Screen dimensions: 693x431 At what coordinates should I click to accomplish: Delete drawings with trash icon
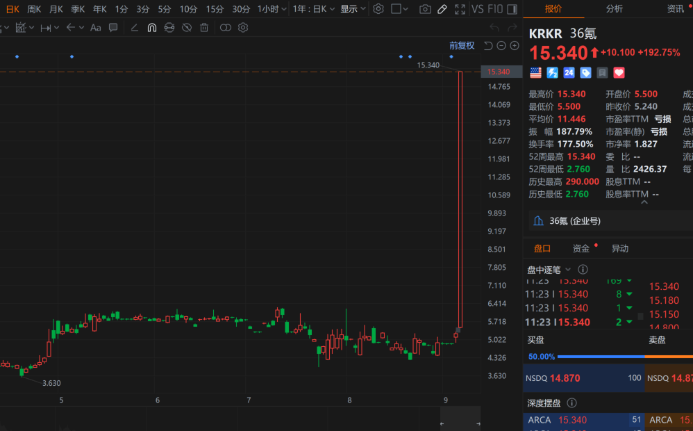click(x=203, y=27)
